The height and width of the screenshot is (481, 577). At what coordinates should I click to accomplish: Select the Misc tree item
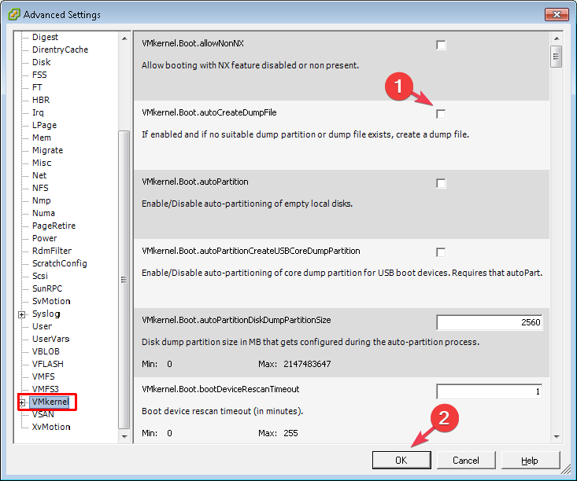tap(42, 163)
